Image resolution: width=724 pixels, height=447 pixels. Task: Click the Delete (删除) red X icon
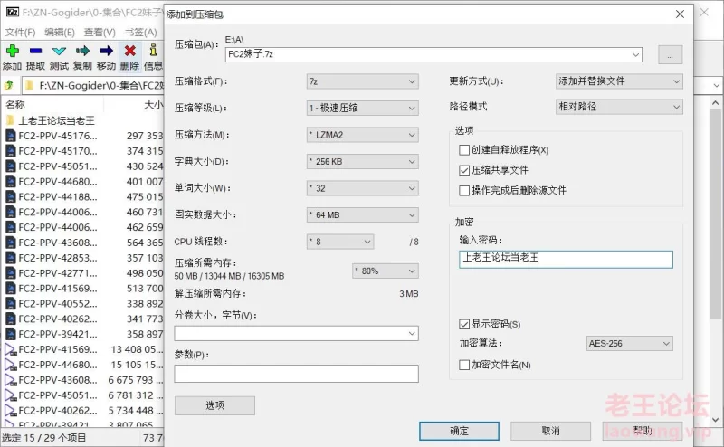(x=130, y=51)
